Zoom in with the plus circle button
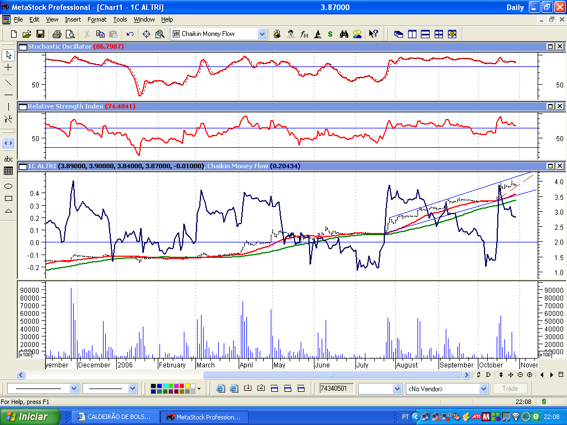This screenshot has height=425, width=567. coord(530,375)
